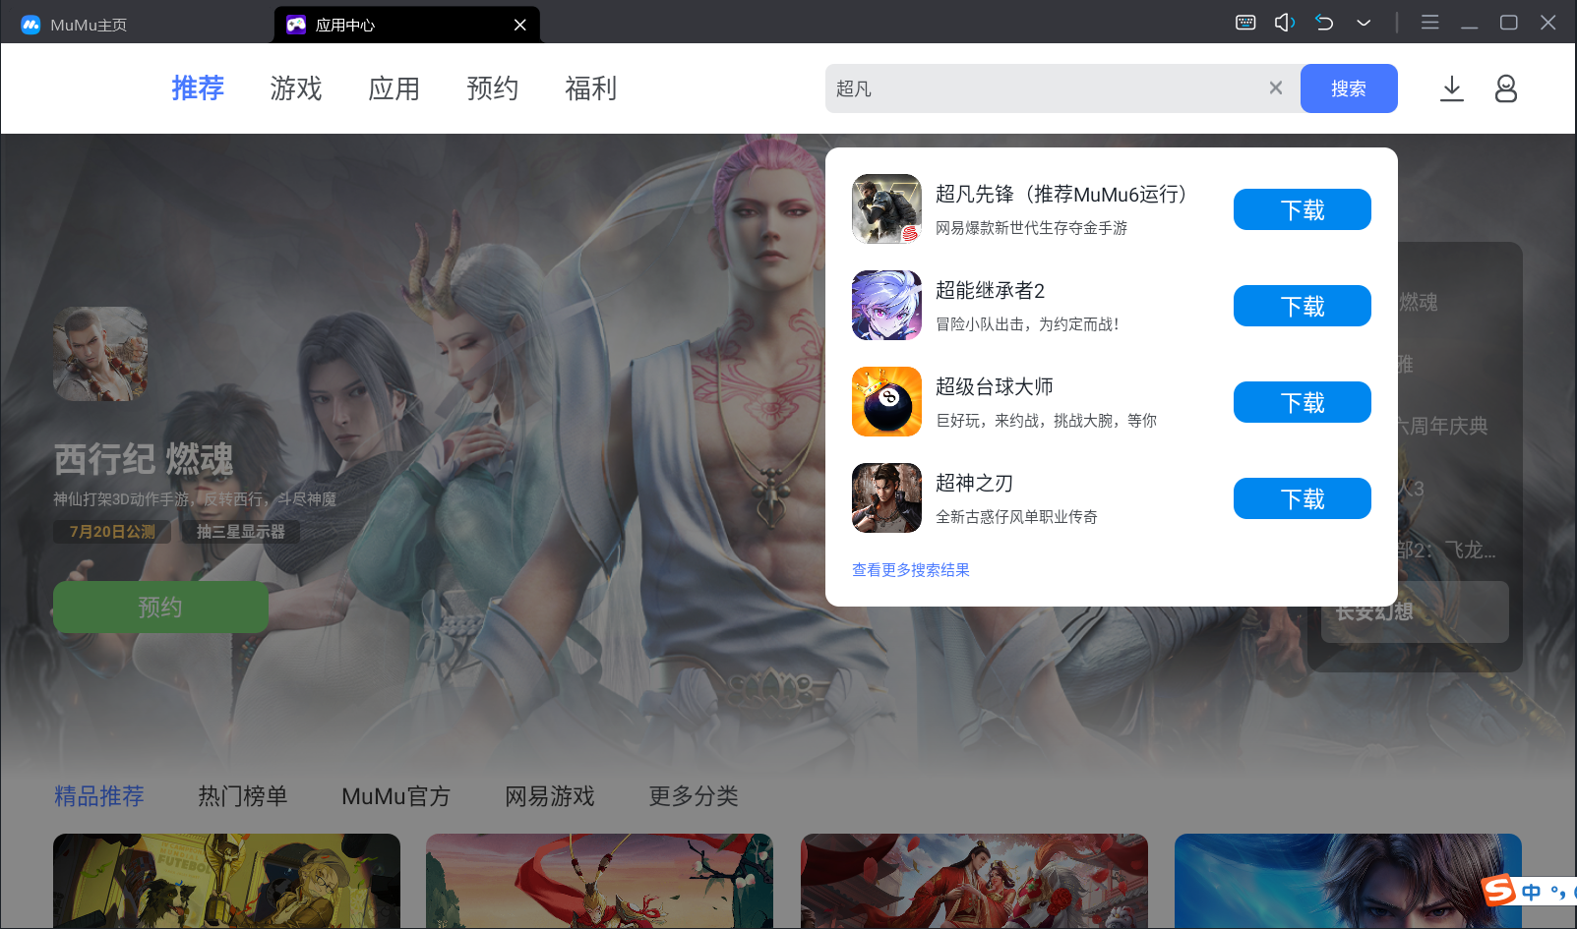Click the 超神之刃 game icon

coord(886,497)
